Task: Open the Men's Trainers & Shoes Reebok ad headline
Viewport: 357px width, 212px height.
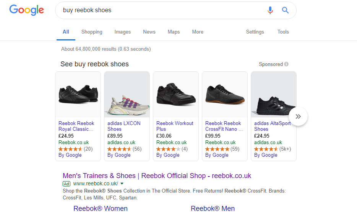Action: (x=157, y=176)
